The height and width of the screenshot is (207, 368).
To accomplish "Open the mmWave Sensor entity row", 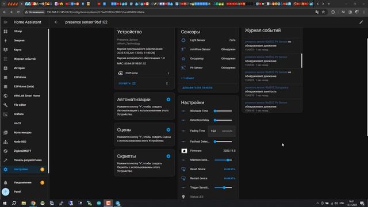I will pyautogui.click(x=208, y=49).
